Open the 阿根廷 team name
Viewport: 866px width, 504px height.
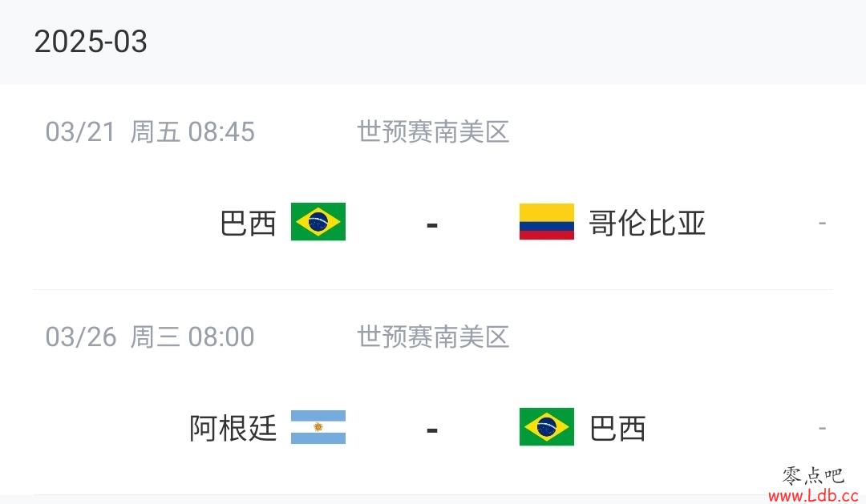(233, 429)
